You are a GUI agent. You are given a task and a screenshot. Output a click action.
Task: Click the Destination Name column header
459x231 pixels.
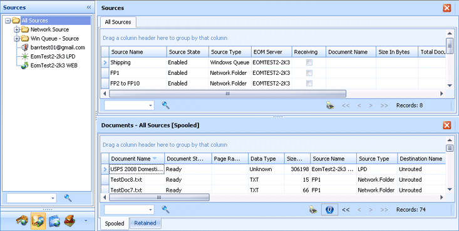coord(421,159)
